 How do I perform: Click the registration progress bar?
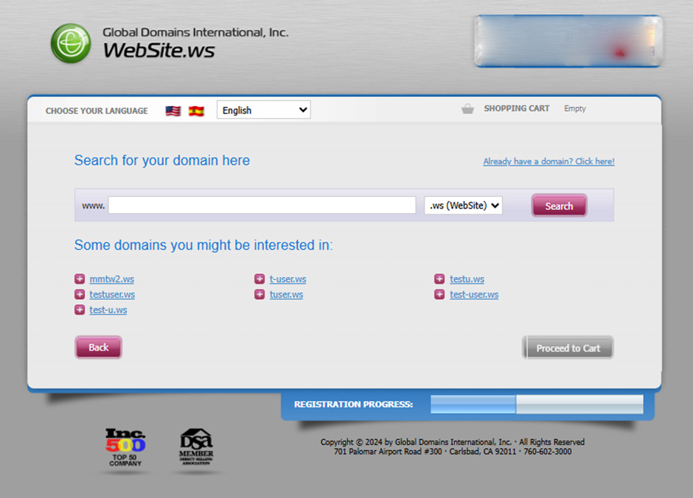tap(535, 404)
